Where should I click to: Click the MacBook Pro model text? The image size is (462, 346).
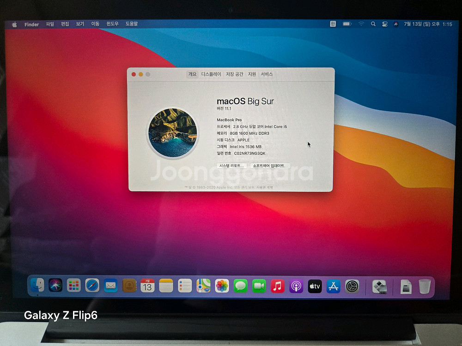pos(229,120)
